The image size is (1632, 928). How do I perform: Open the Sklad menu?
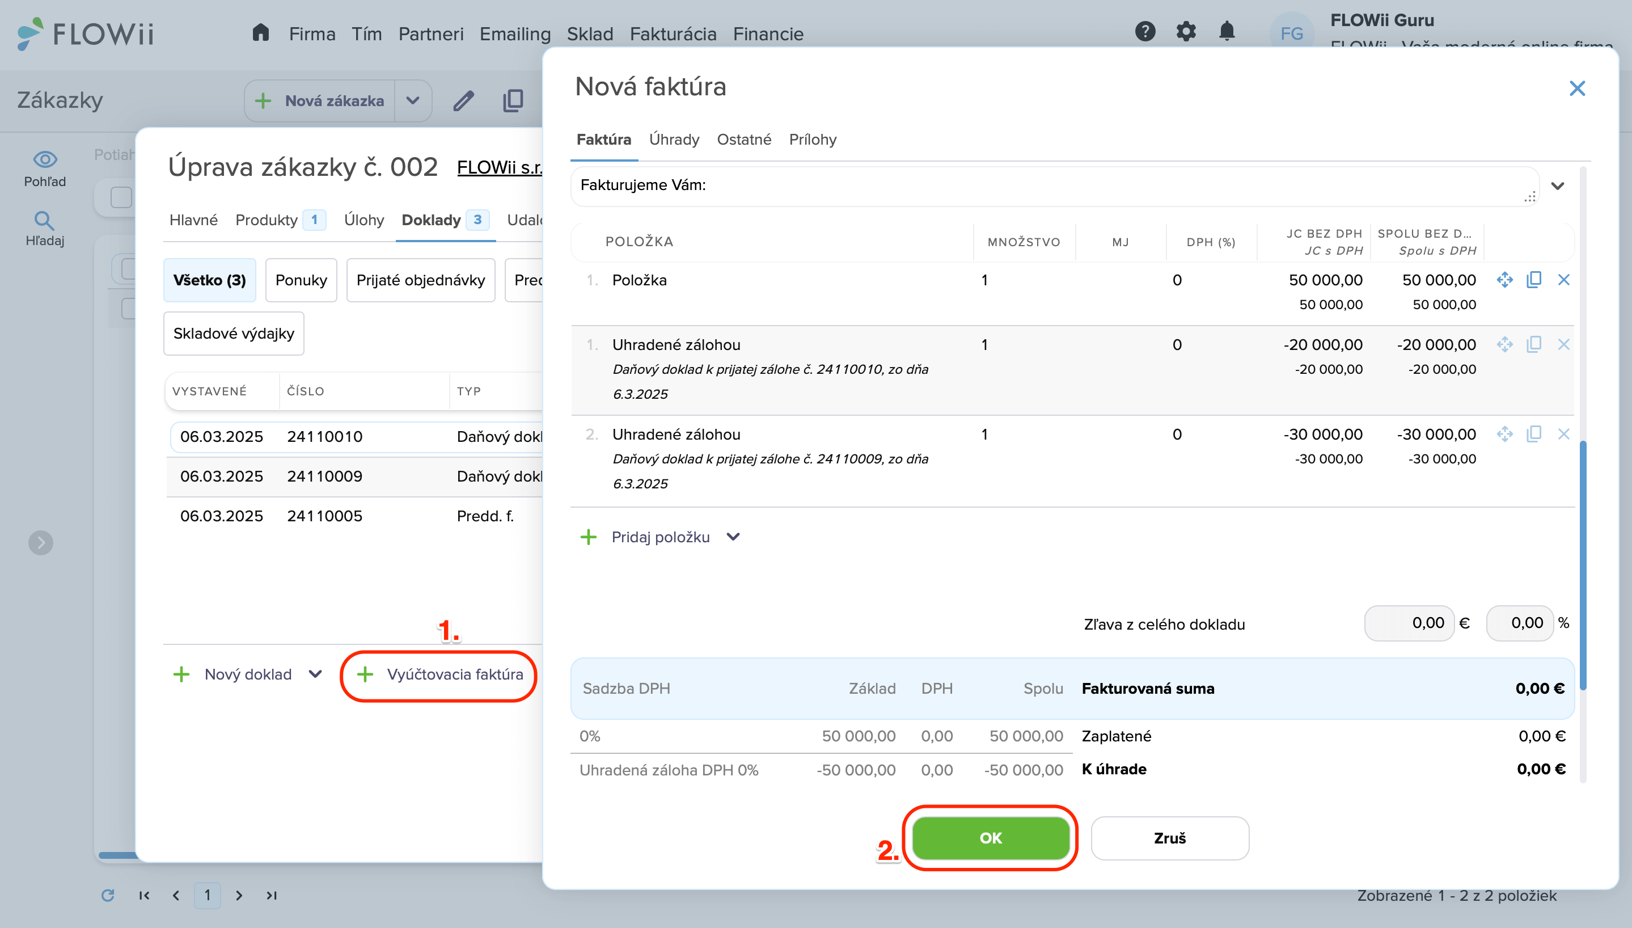[x=590, y=34]
